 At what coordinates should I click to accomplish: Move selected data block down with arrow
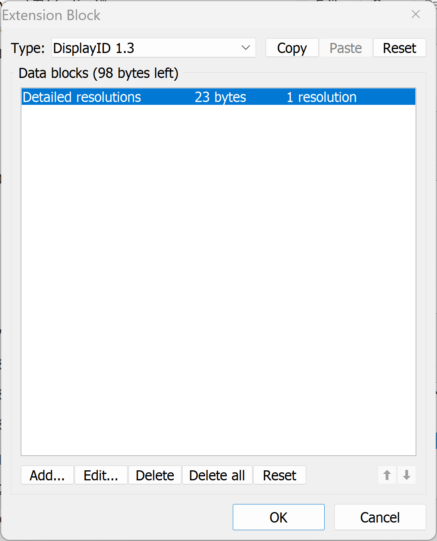click(x=407, y=475)
